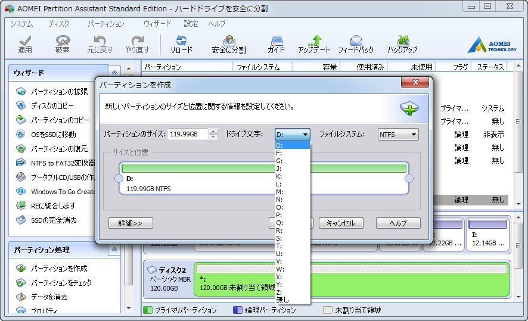Click the やり直す (Redo) toolbar icon
The image size is (528, 321).
pos(138,45)
